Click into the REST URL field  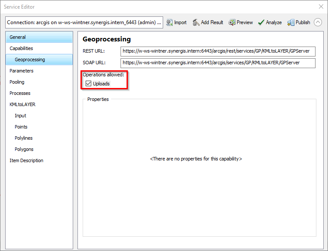(x=218, y=51)
